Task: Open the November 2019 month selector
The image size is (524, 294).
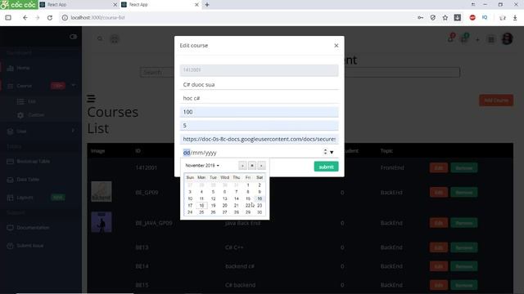Action: coord(202,165)
